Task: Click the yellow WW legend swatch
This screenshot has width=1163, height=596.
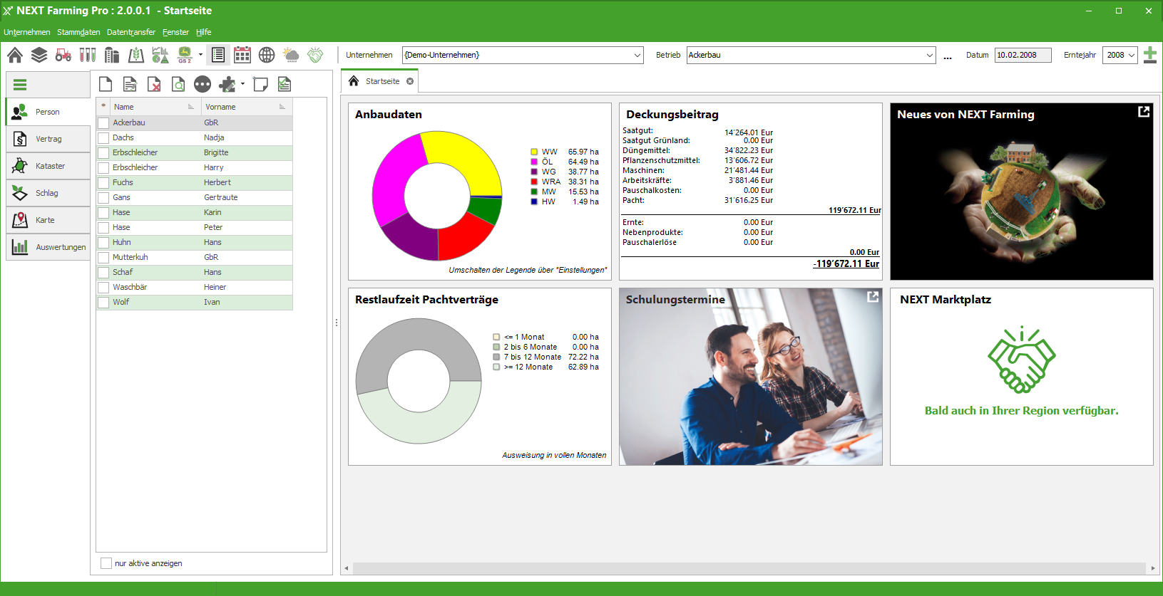Action: click(534, 152)
